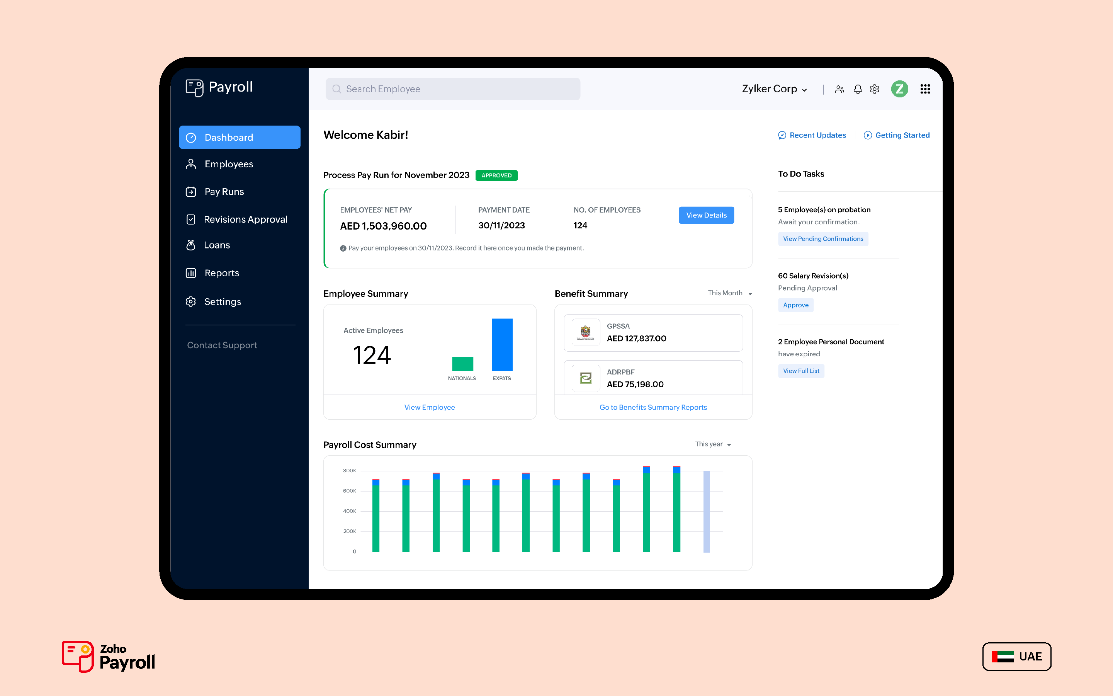Open the notifications bell icon
The width and height of the screenshot is (1113, 696).
point(857,89)
